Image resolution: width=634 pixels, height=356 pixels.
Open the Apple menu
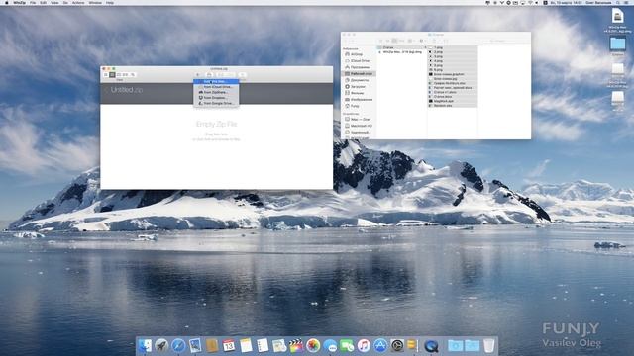pos(6,2)
